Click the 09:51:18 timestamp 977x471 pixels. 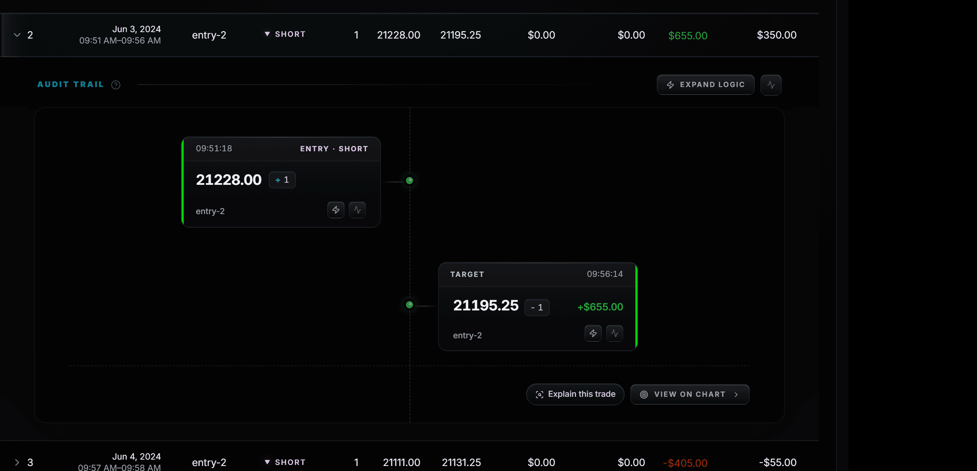[214, 148]
